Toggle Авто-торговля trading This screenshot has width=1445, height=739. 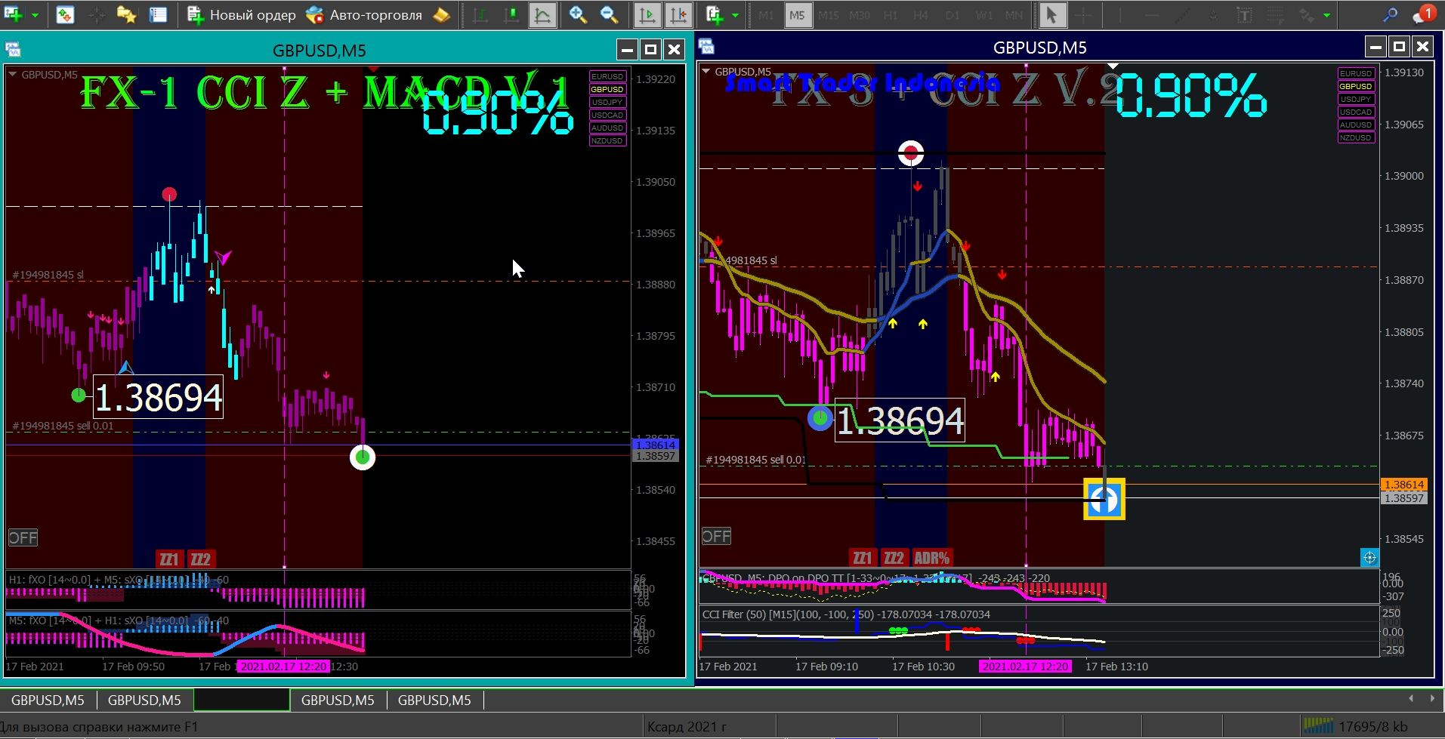tap(364, 14)
